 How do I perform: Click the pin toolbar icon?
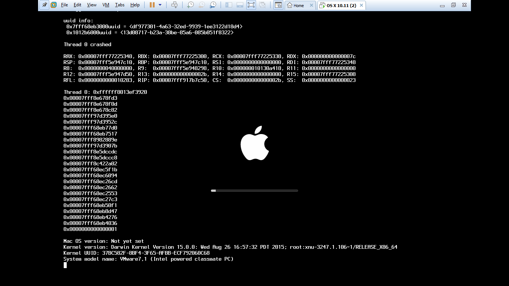45,5
